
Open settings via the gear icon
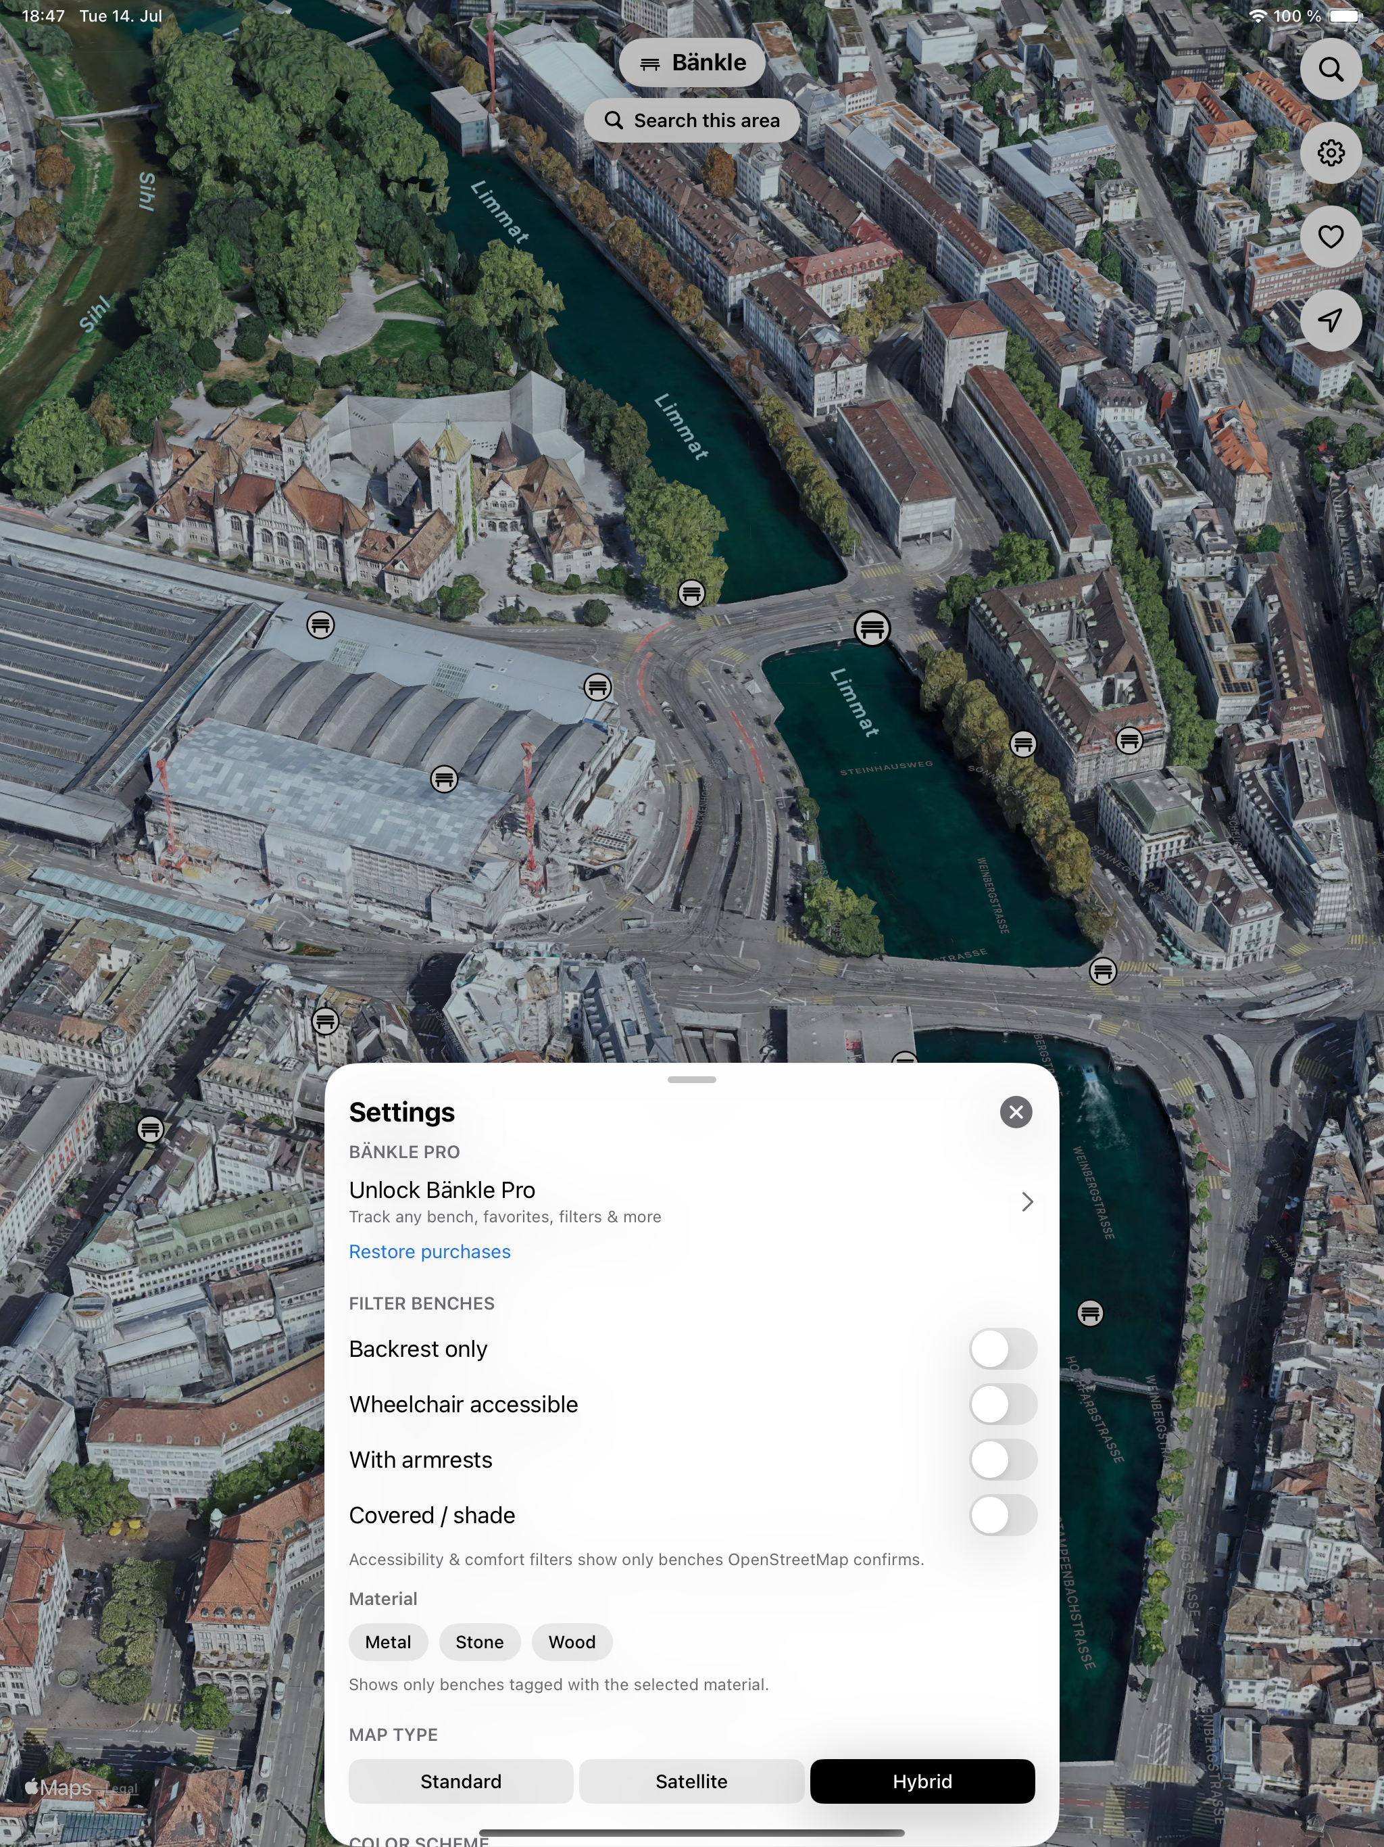[x=1331, y=153]
